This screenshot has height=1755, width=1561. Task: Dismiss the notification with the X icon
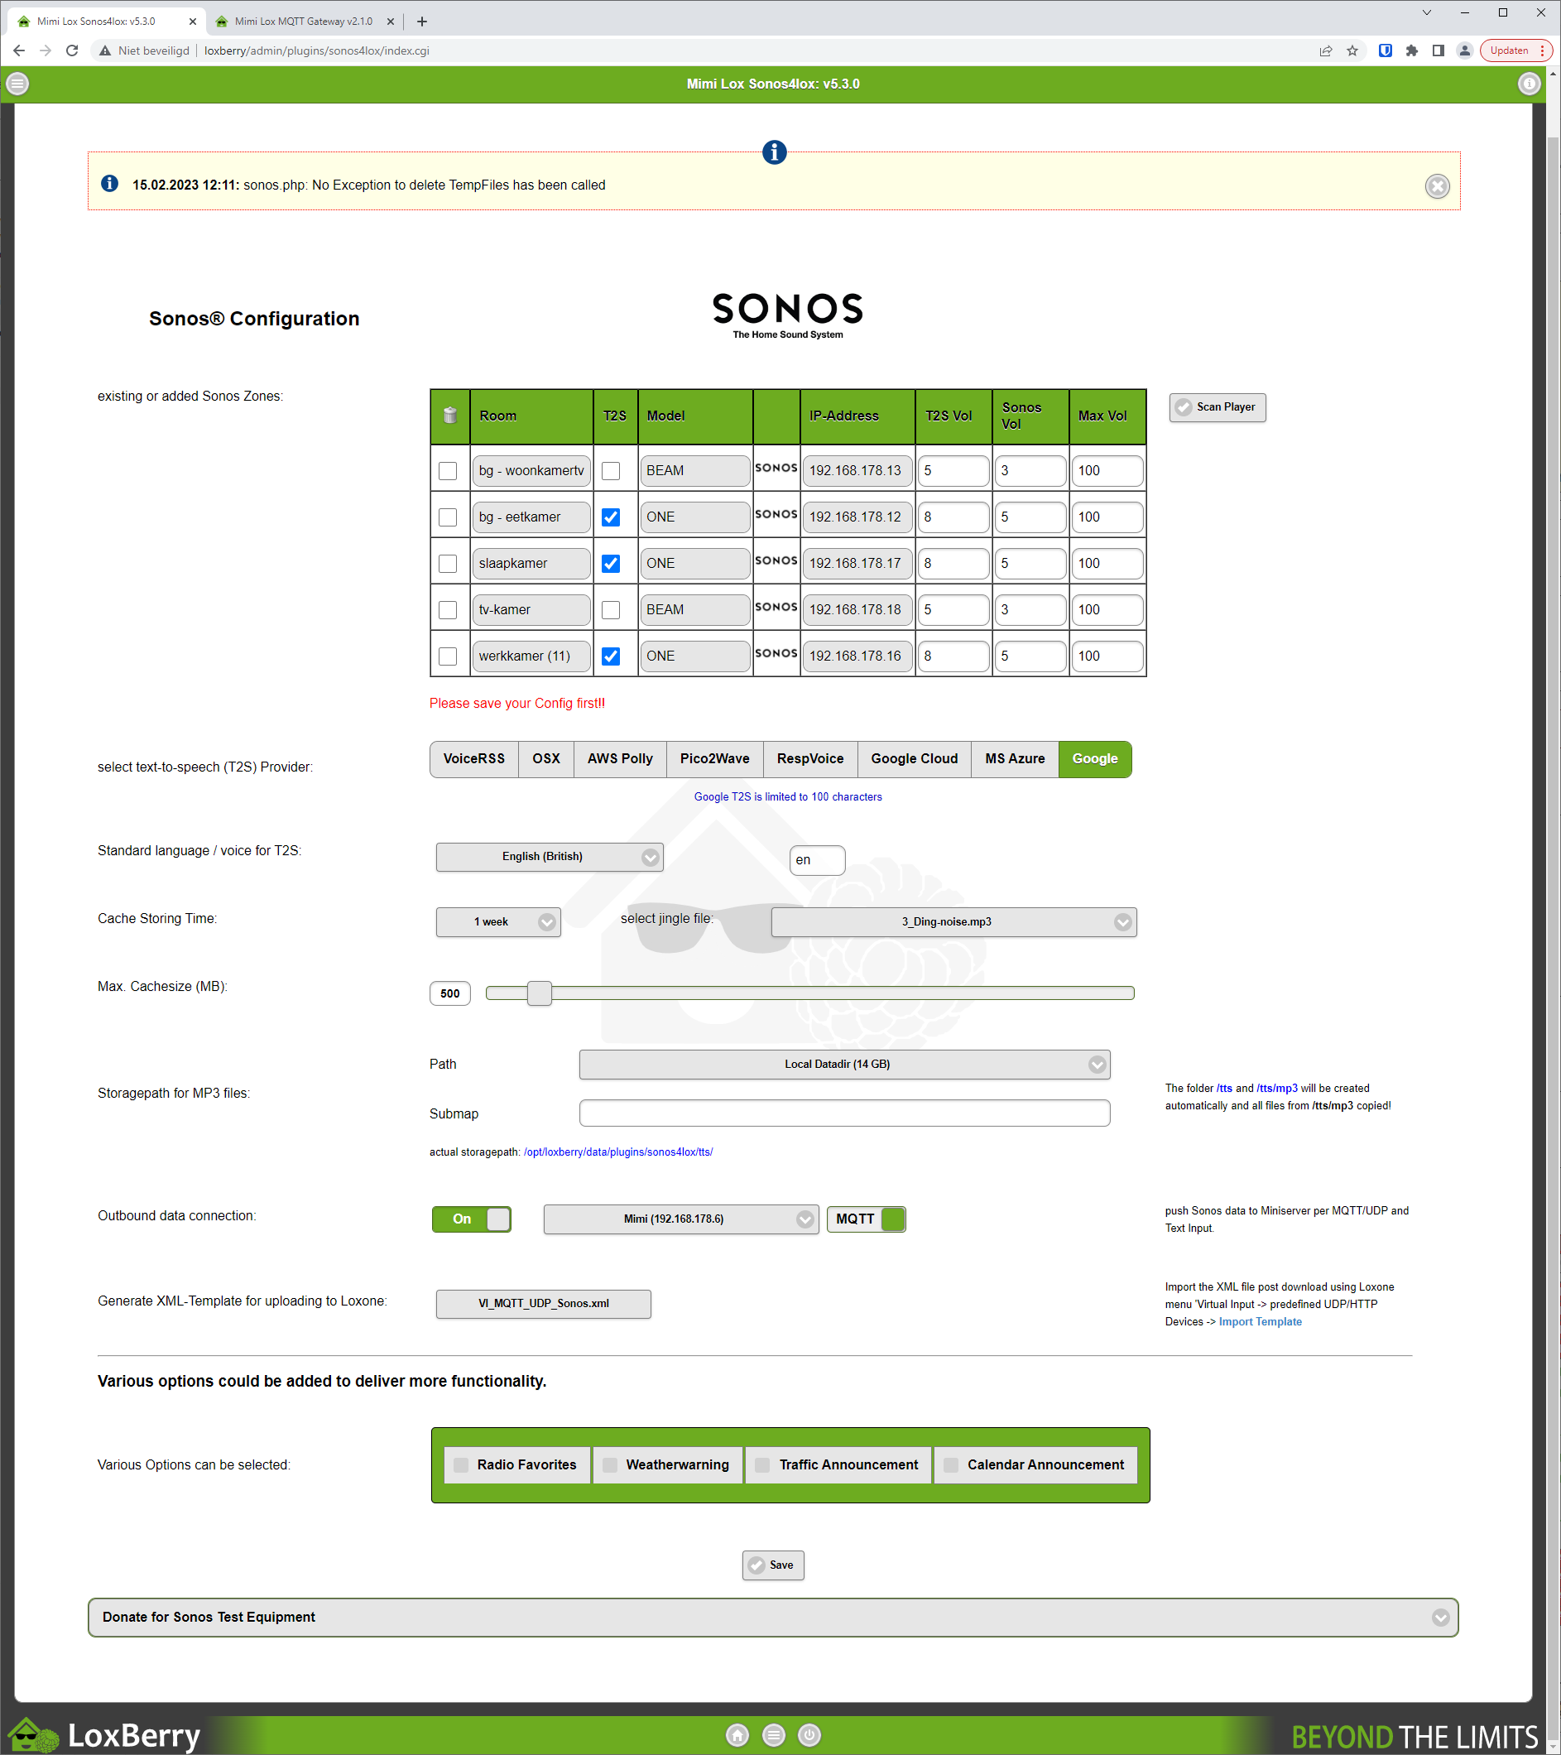(1438, 185)
